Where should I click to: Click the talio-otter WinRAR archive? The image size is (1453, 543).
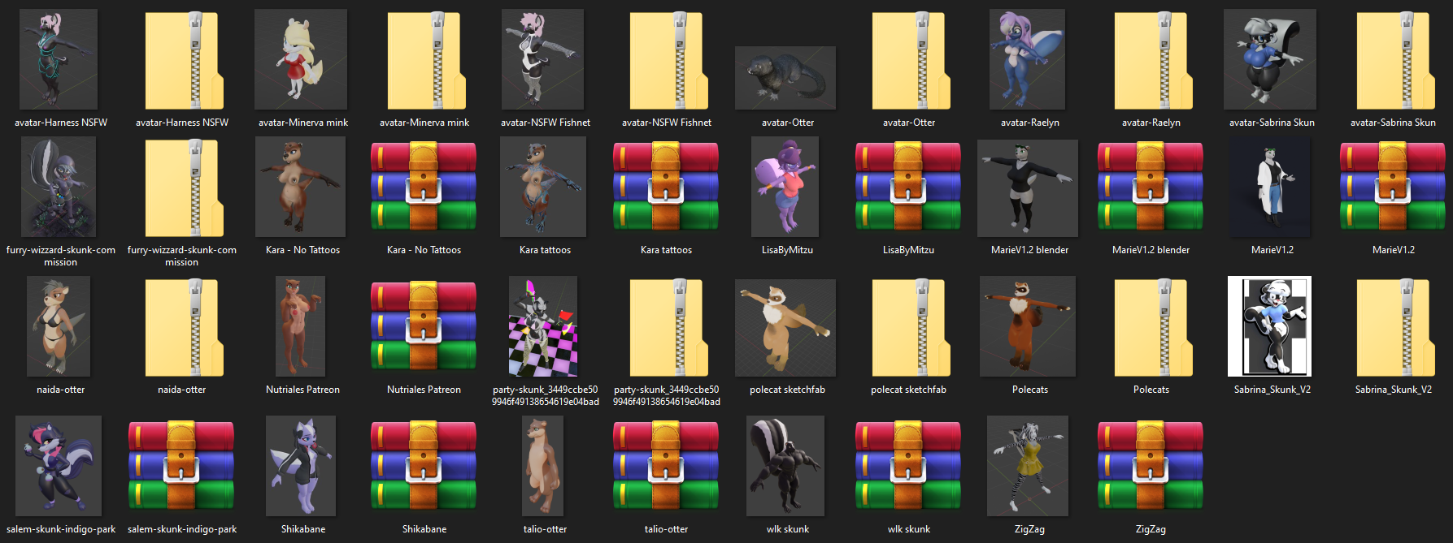pos(666,466)
